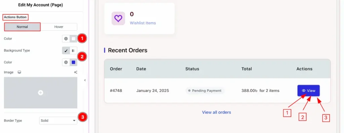Screen dimensions: 344x133
Task: Open the blue background color swatch
Action: coord(74,62)
